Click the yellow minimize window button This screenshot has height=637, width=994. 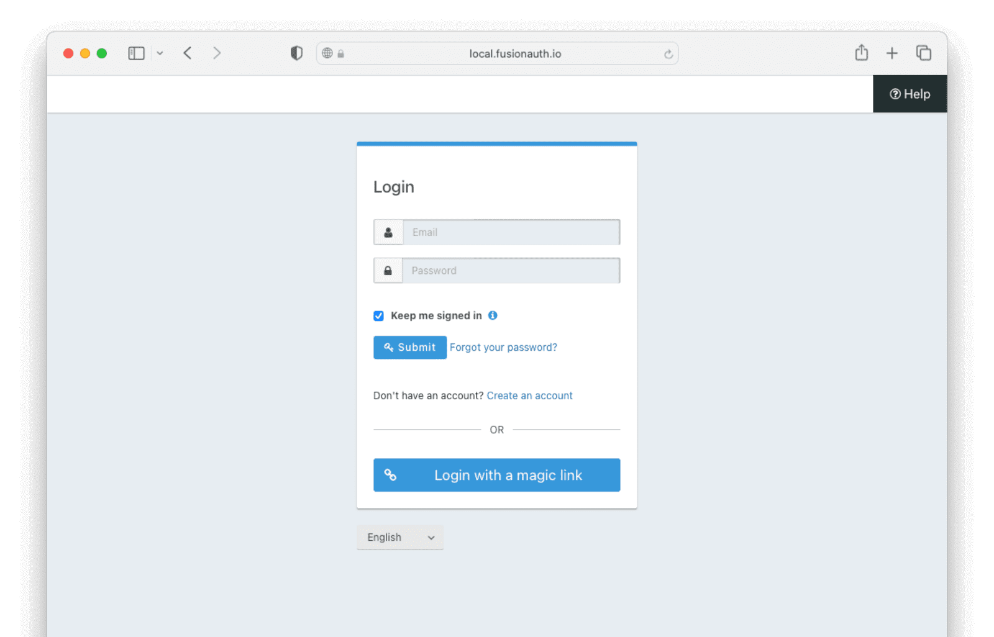[x=85, y=53]
